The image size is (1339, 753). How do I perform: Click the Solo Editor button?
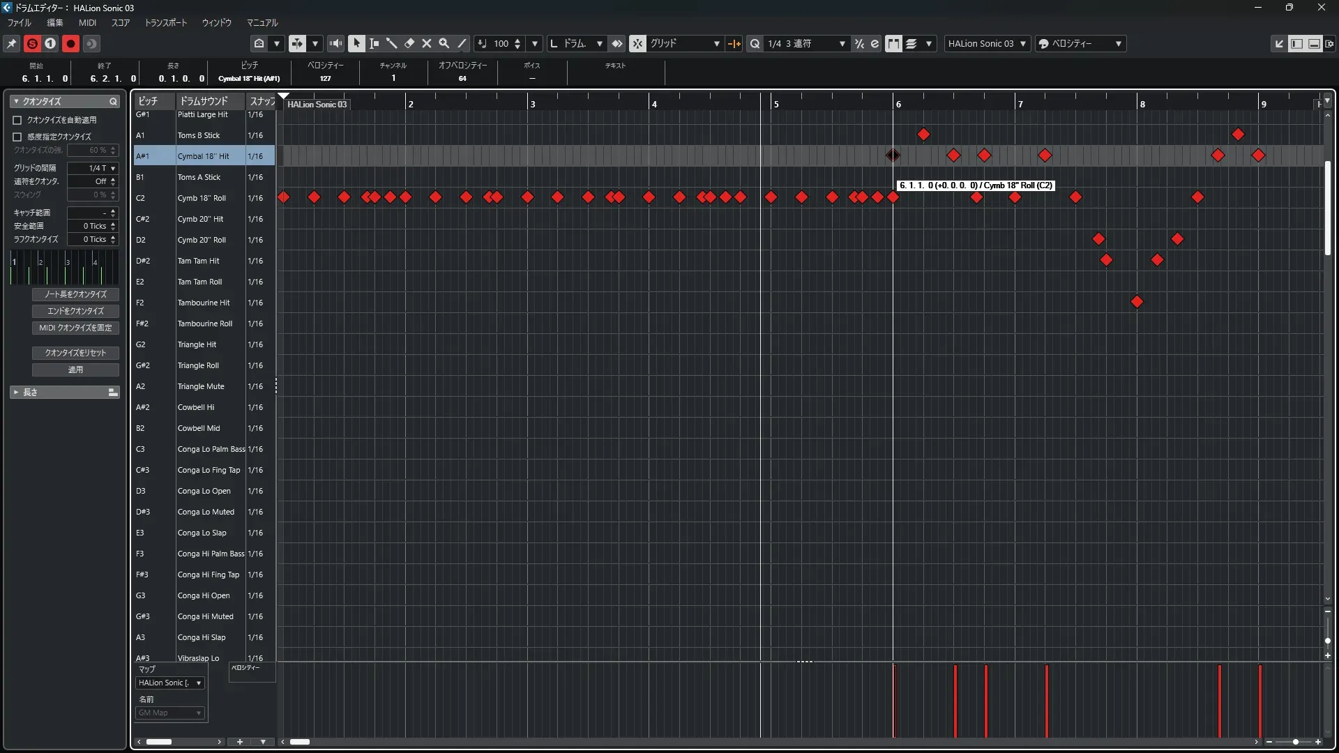pos(32,43)
